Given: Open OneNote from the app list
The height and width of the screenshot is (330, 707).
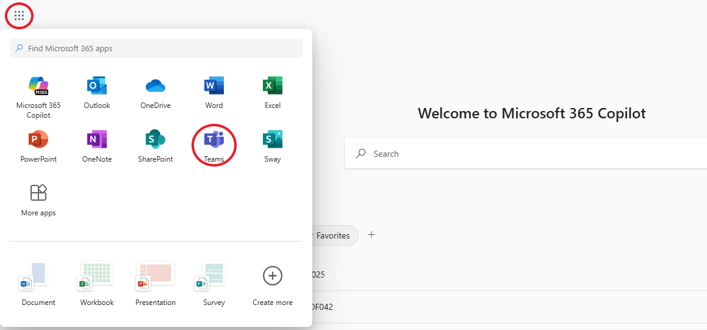Looking at the screenshot, I should (x=97, y=146).
